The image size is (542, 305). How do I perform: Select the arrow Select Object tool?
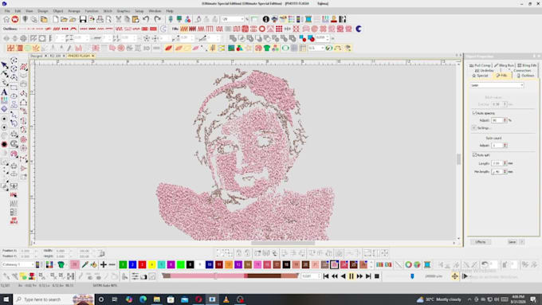(4, 65)
